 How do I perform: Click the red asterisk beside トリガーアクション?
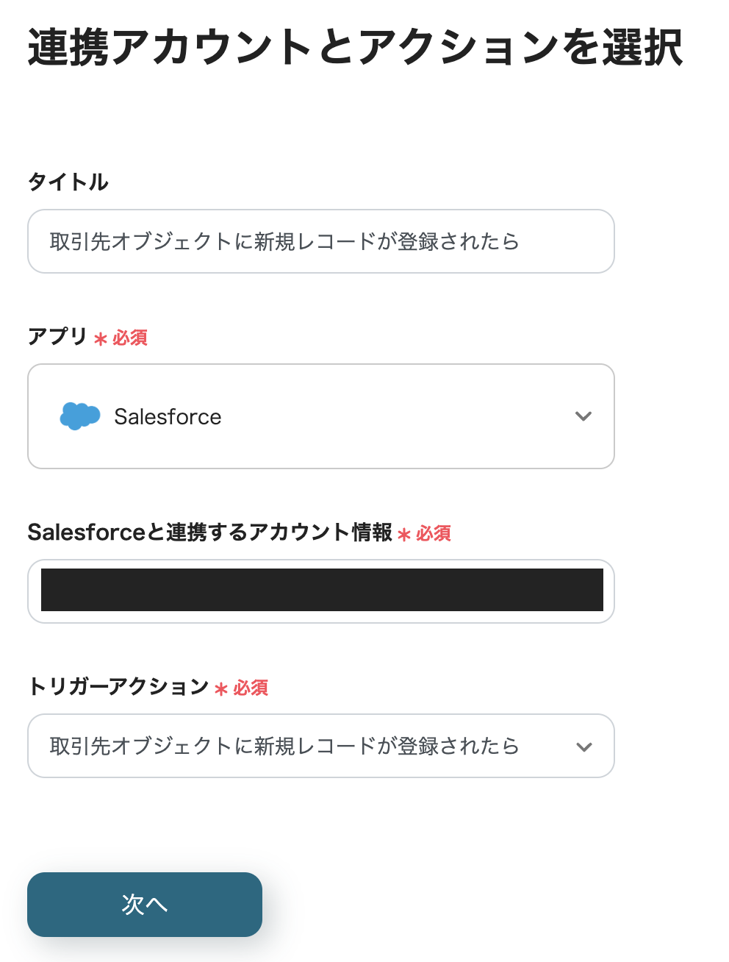[x=221, y=689]
